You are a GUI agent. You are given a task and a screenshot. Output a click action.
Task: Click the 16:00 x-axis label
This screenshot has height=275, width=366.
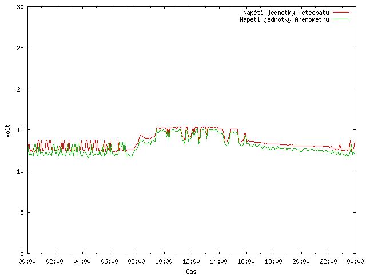(246, 261)
